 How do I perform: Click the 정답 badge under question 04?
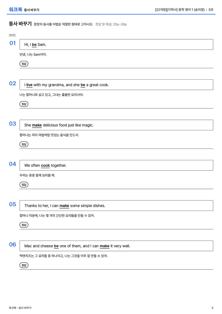point(24,184)
